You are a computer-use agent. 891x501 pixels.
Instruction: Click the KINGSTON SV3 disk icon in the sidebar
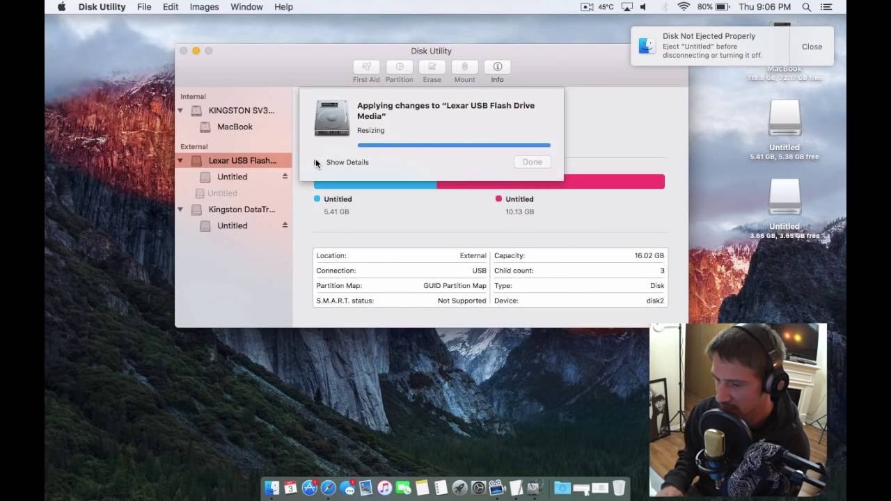coord(197,111)
